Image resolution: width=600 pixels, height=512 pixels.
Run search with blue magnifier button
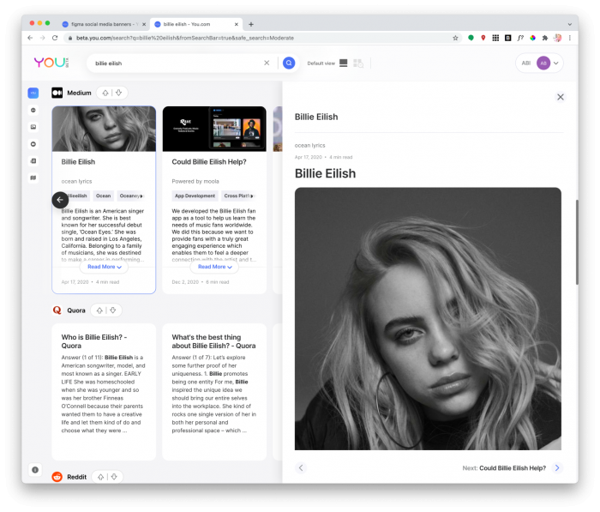289,63
